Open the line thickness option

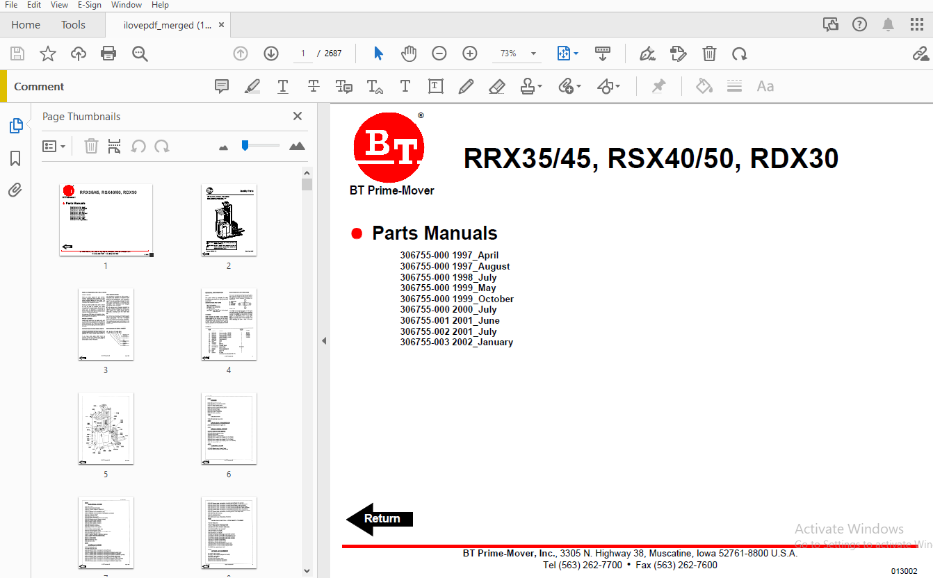[735, 86]
